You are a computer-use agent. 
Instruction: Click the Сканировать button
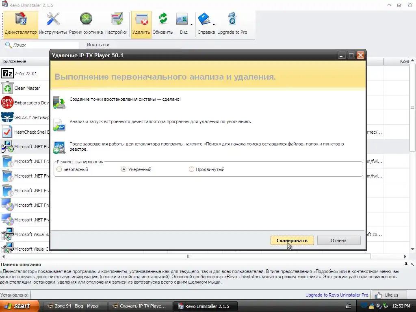click(292, 240)
